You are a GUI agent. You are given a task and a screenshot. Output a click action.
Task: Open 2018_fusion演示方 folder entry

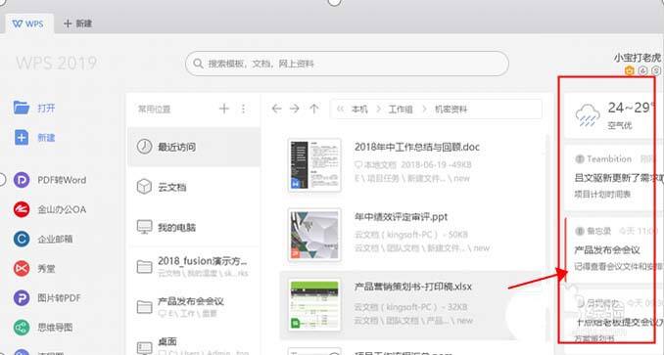(x=194, y=266)
